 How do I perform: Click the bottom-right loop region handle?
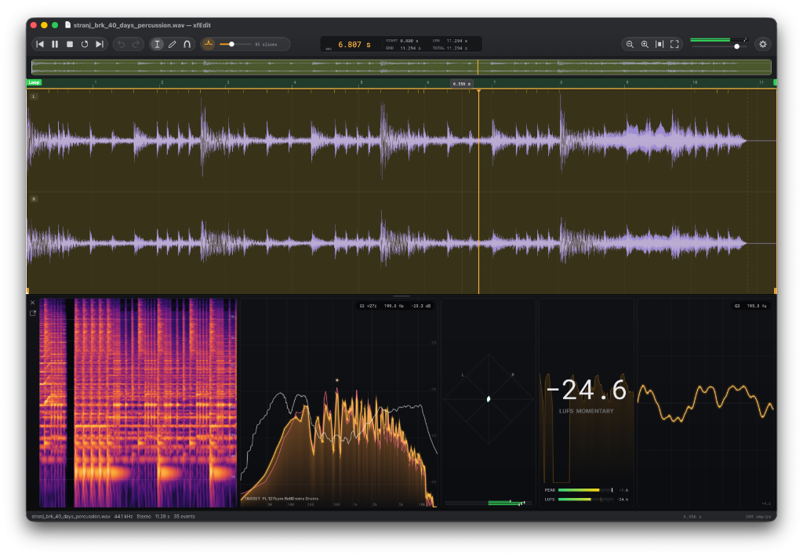pos(776,291)
